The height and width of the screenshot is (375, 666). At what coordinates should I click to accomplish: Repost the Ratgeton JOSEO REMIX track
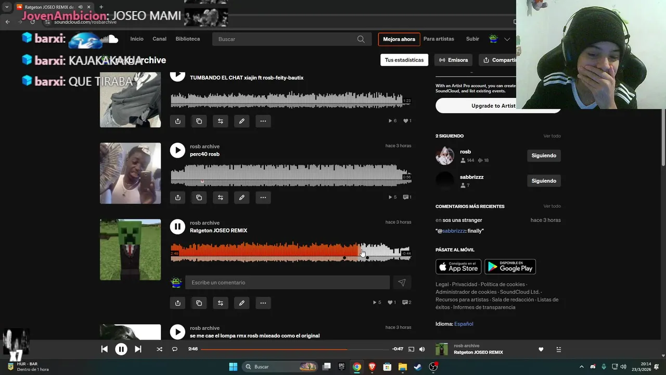pos(220,303)
